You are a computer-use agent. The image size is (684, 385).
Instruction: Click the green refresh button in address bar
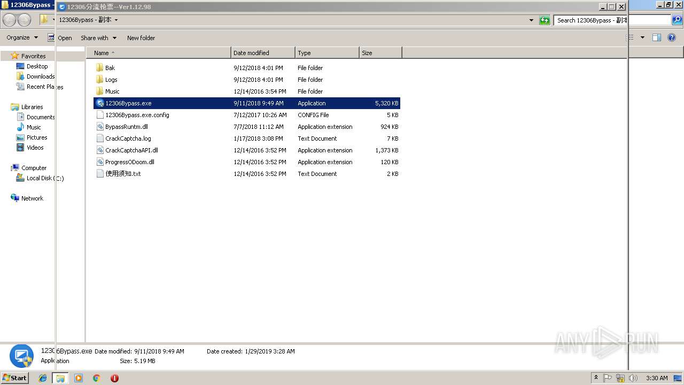(x=545, y=20)
